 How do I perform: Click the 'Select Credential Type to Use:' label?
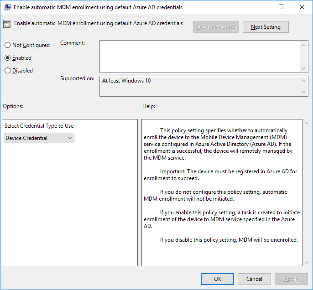(40, 126)
